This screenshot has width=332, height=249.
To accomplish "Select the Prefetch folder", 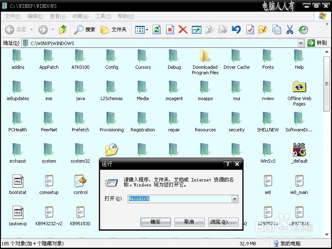I will click(x=80, y=122).
